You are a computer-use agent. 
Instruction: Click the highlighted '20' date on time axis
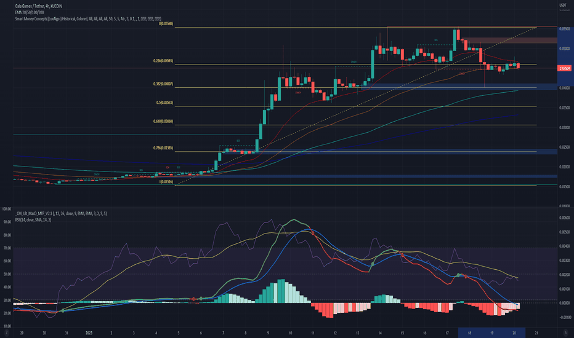514,333
